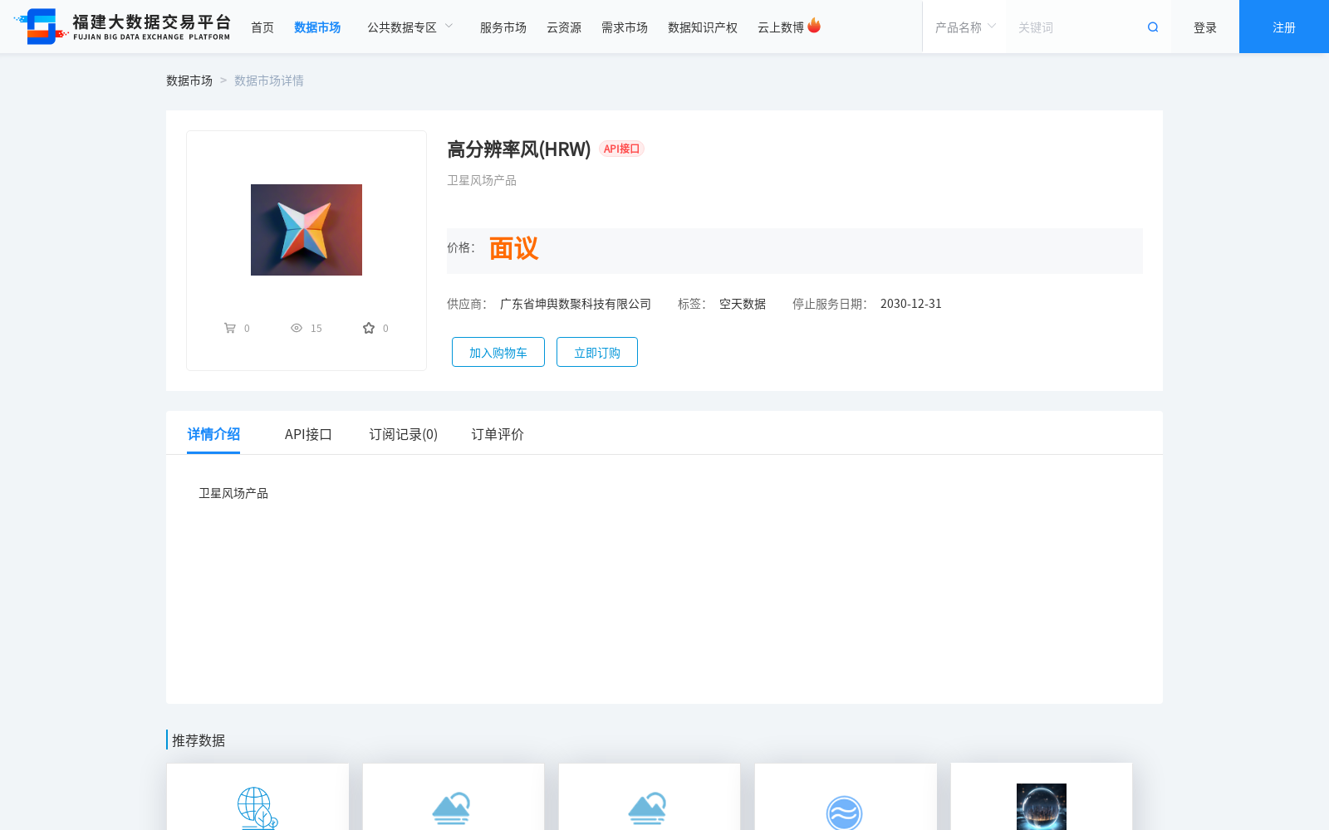
Task: Click 数据市场 breadcrumb link
Action: [189, 81]
